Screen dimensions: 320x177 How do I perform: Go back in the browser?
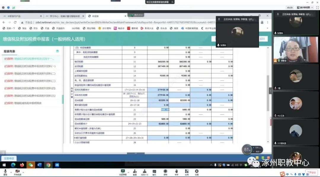click(4, 22)
